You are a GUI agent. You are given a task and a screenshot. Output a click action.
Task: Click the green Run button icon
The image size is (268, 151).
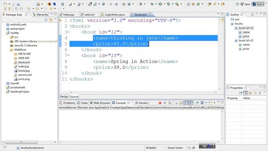(x=160, y=4)
